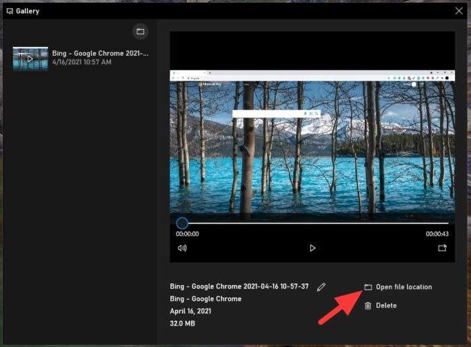
Task: Click Open file location
Action: 398,287
